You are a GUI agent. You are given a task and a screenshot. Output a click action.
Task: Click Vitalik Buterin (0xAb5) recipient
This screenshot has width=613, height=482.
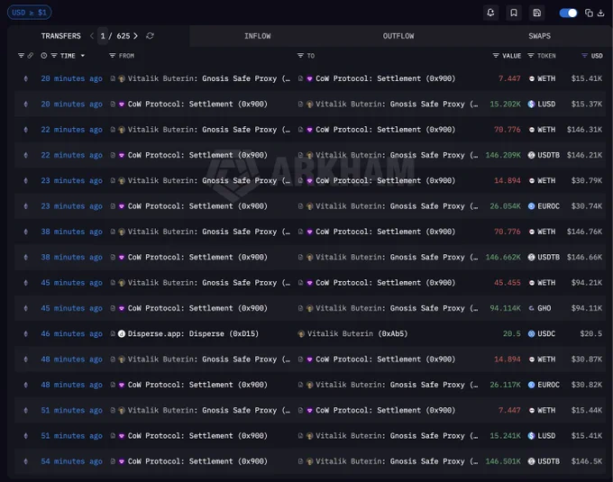point(357,333)
